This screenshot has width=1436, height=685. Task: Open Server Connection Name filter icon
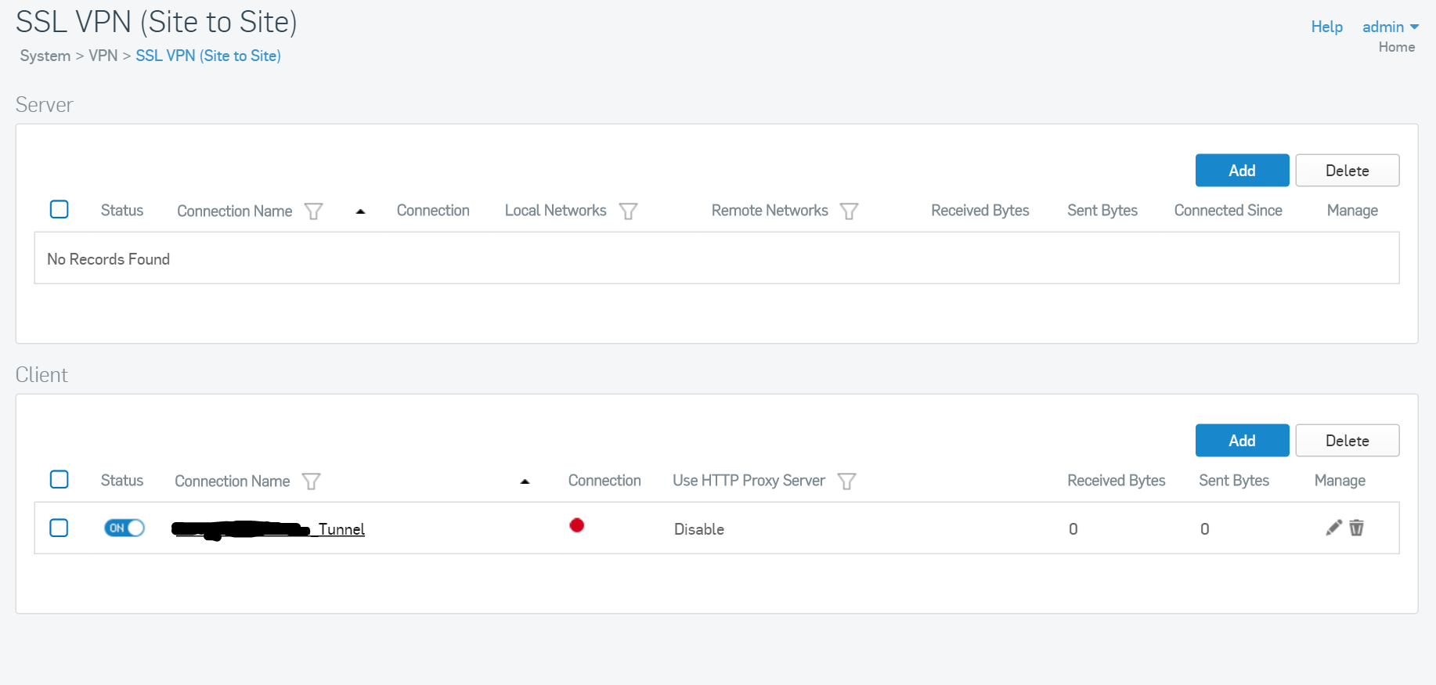point(313,211)
